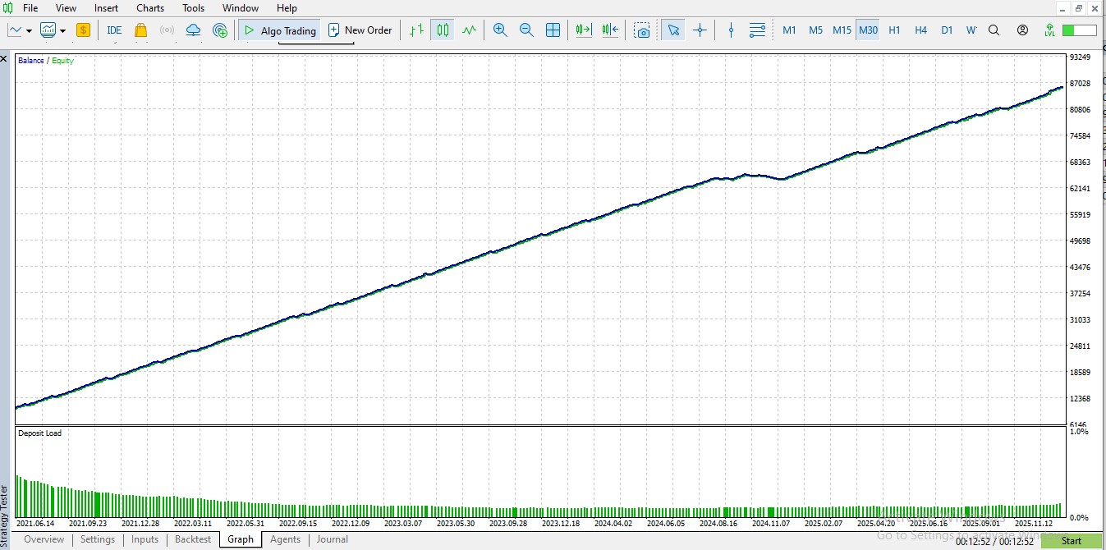Expand the chart type dropdown arrow

pyautogui.click(x=30, y=31)
